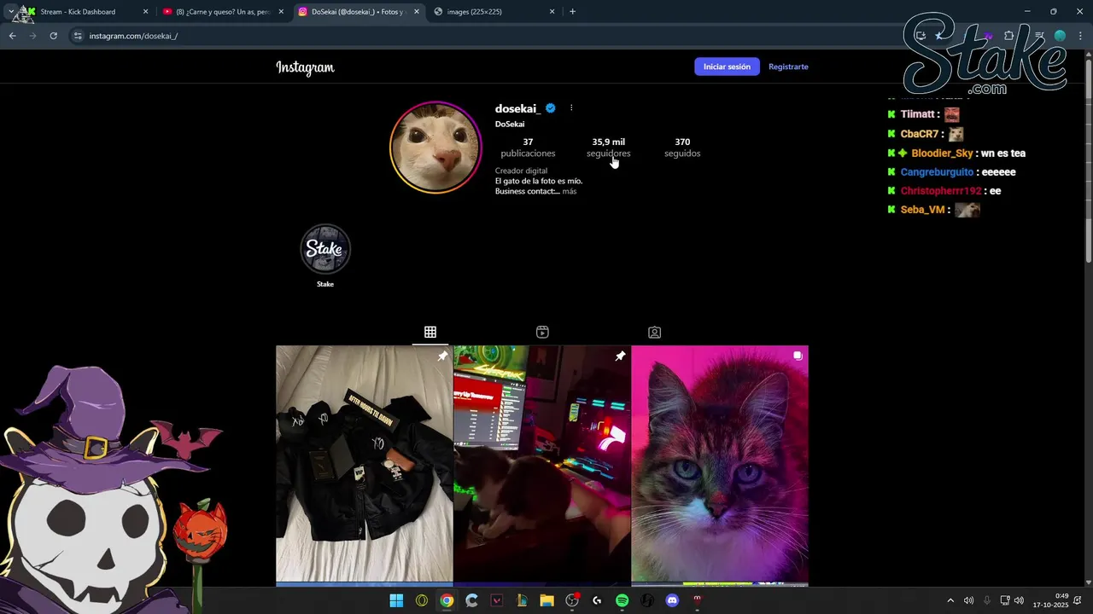Close the Stream - Kick Dashboard tab
Screen dimensions: 1093x614
(x=145, y=12)
